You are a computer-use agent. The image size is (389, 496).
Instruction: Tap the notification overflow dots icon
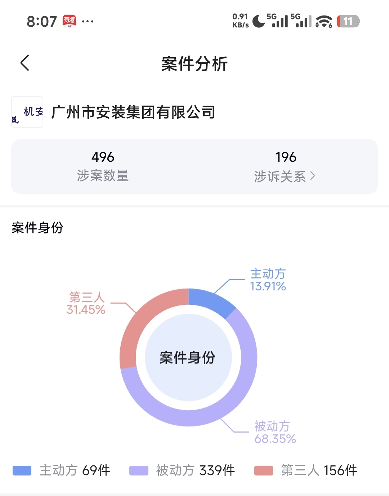pos(88,21)
